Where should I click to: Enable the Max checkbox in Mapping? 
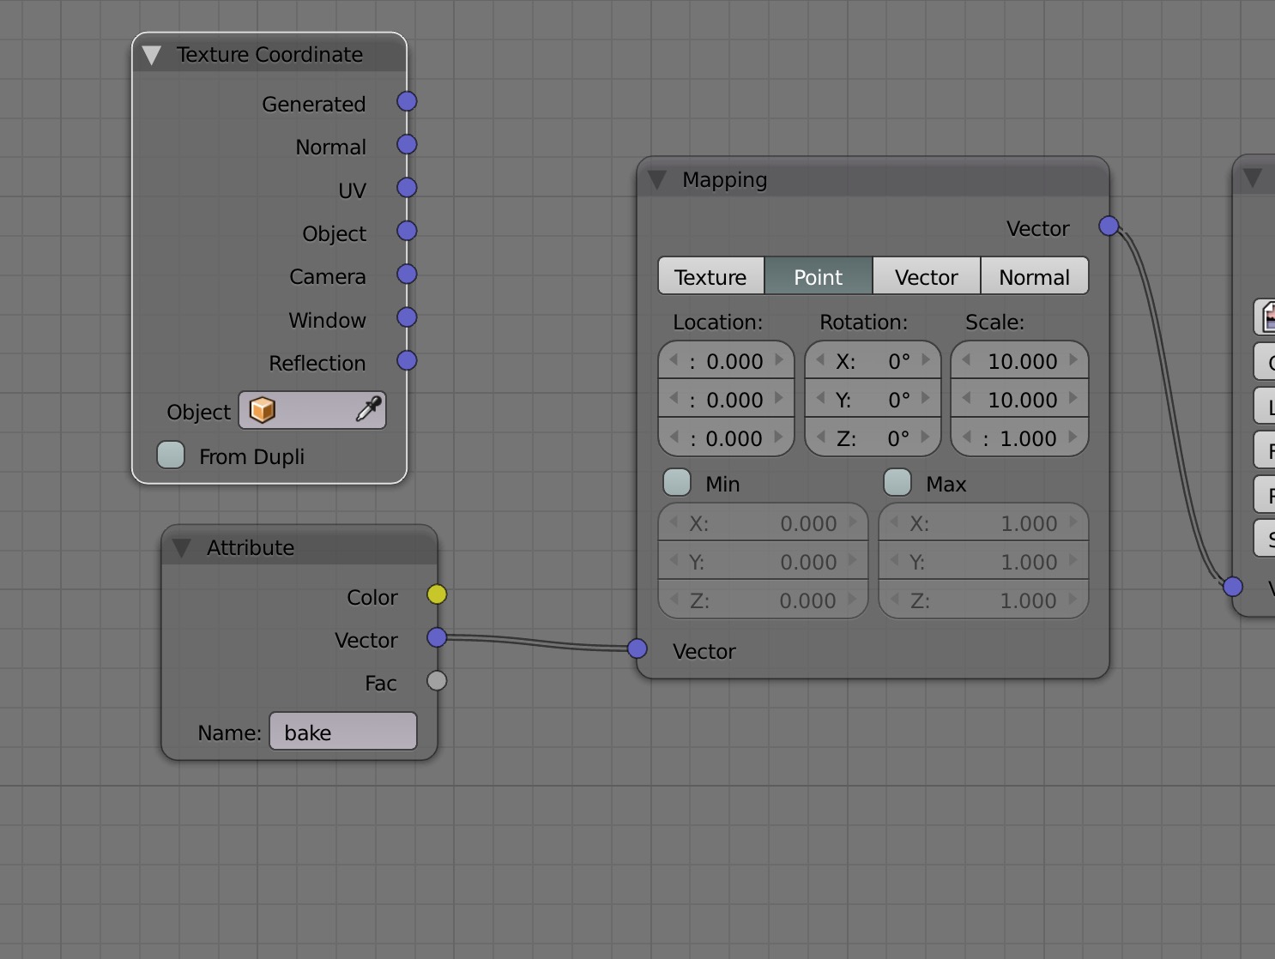tap(897, 482)
